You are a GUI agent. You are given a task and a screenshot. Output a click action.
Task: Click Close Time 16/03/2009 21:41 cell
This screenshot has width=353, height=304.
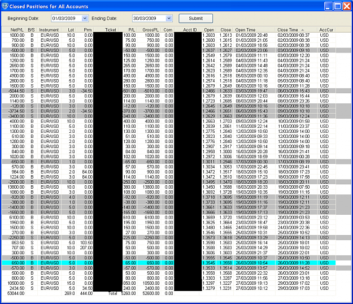(x=294, y=151)
